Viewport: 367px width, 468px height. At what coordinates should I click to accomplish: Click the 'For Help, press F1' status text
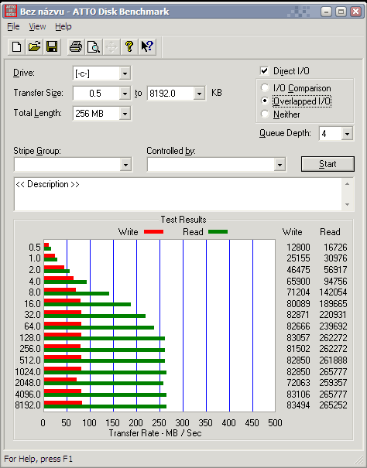pyautogui.click(x=38, y=459)
